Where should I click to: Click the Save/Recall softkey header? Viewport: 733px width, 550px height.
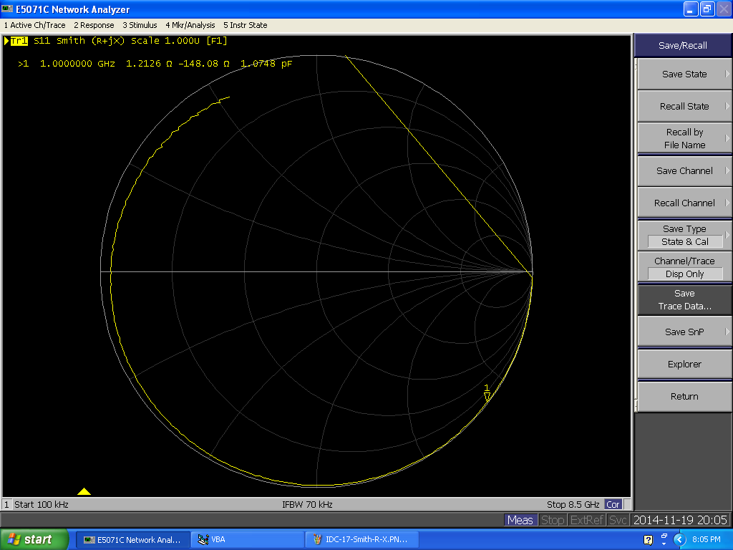coord(682,45)
